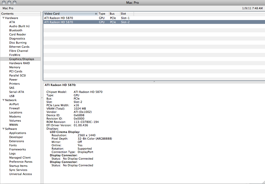This screenshot has height=184, width=265.
Task: Select FireWire in the sidebar
Action: pos(15,55)
